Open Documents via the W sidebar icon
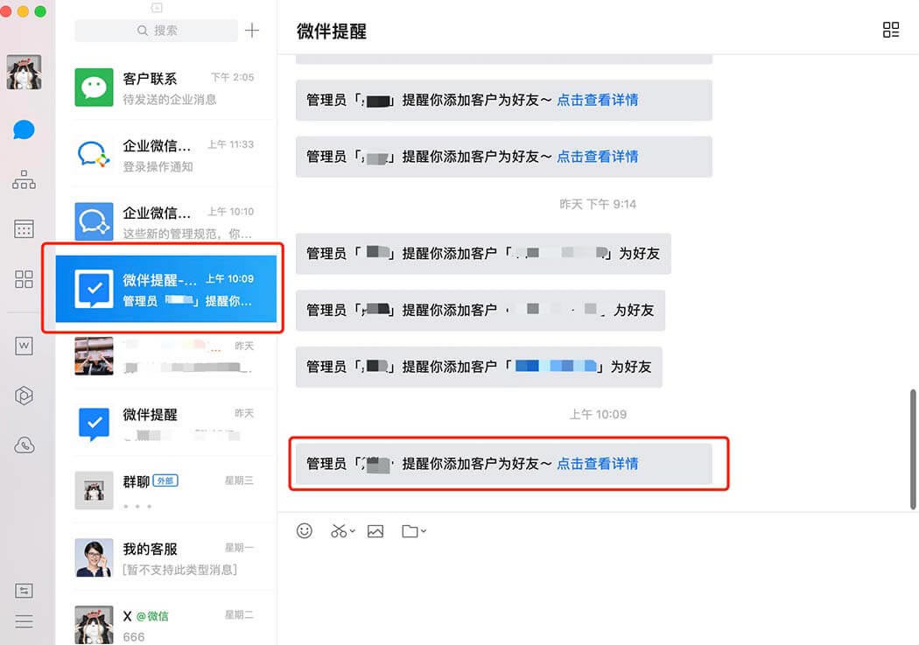This screenshot has width=919, height=645. pos(24,345)
